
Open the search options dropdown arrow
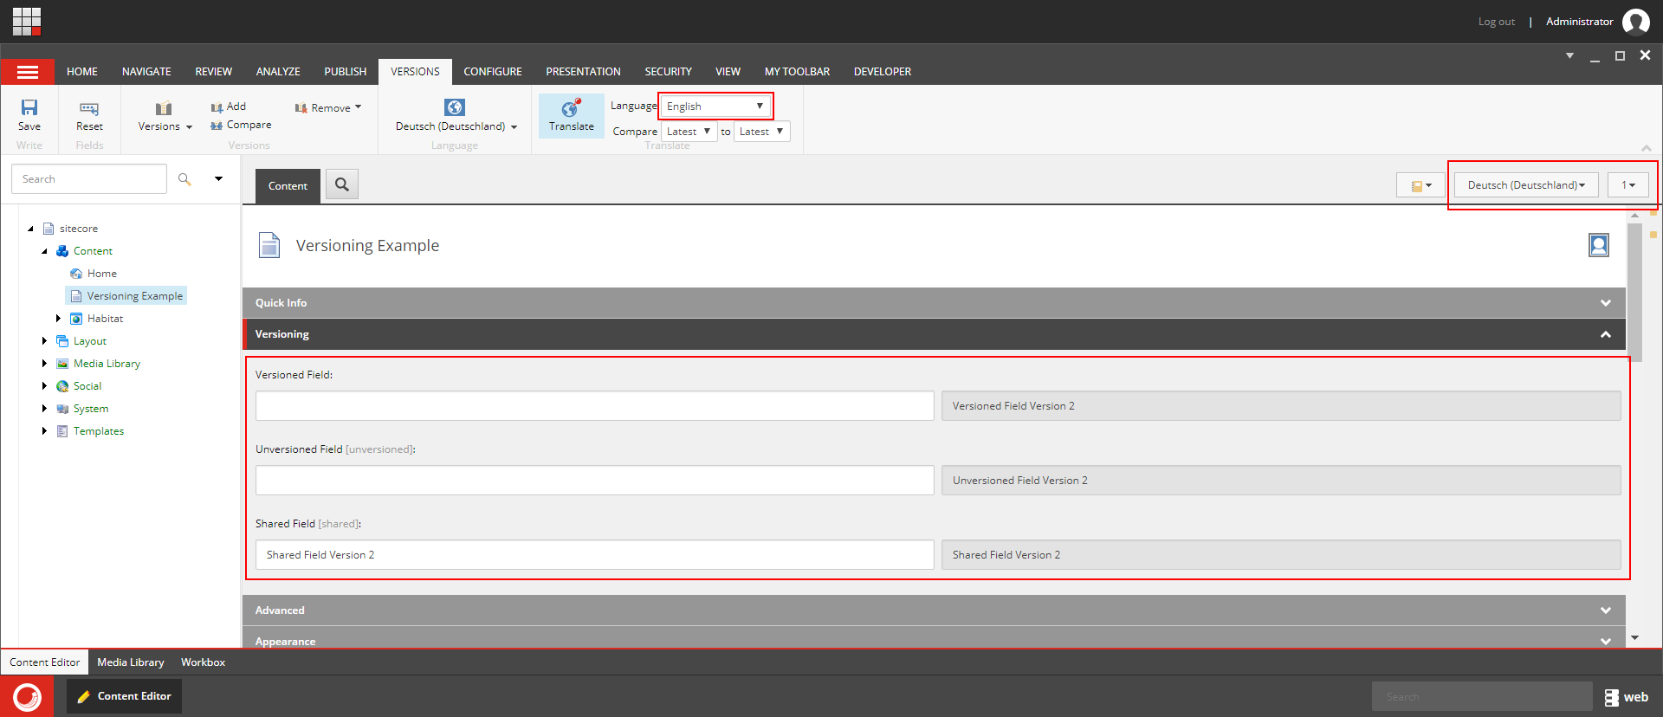(x=219, y=179)
